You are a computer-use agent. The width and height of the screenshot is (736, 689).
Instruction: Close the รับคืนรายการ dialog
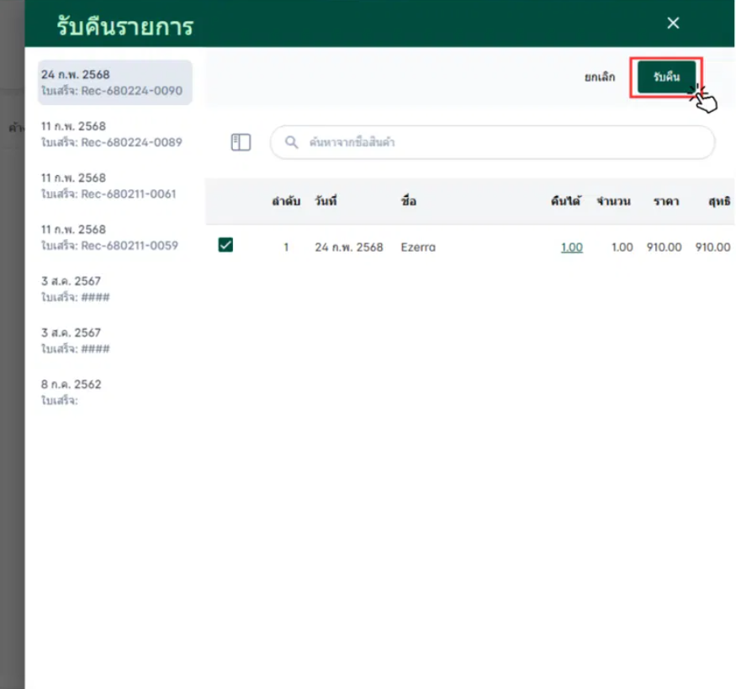(673, 23)
